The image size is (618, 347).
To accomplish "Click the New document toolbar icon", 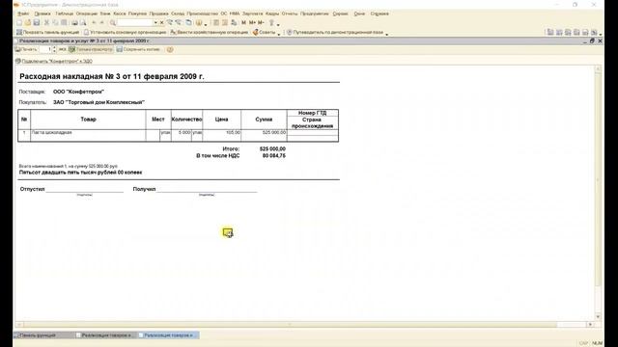I will tap(19, 23).
